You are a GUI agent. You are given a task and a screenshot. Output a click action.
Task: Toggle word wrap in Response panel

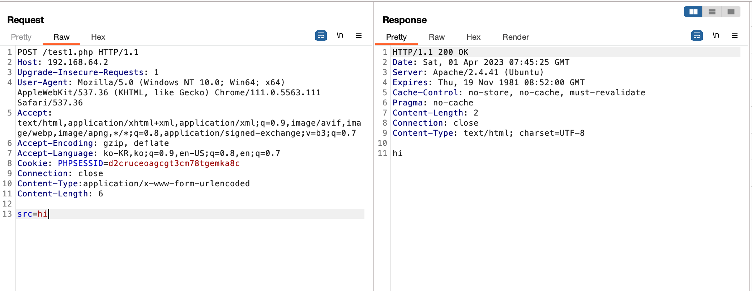(x=697, y=36)
